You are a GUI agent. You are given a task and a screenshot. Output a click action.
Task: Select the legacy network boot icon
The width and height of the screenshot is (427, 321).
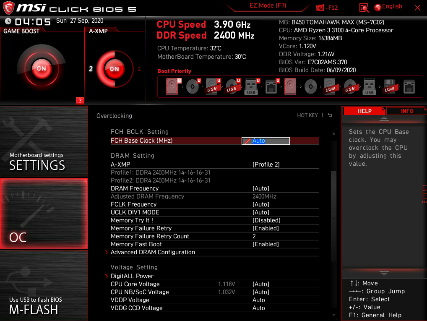[409, 87]
